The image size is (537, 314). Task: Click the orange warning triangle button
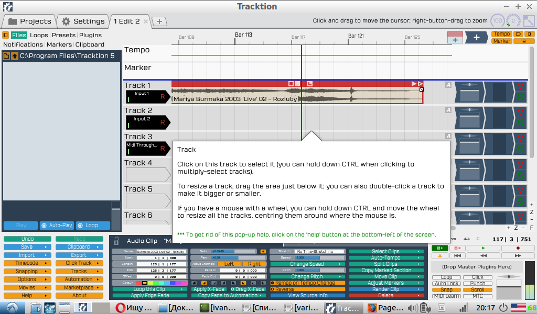click(x=440, y=255)
